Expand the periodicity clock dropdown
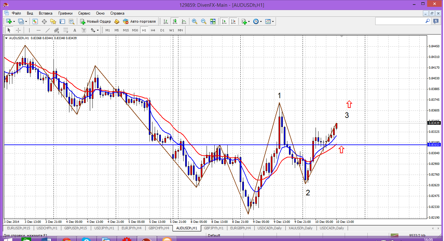 [x=258, y=21]
